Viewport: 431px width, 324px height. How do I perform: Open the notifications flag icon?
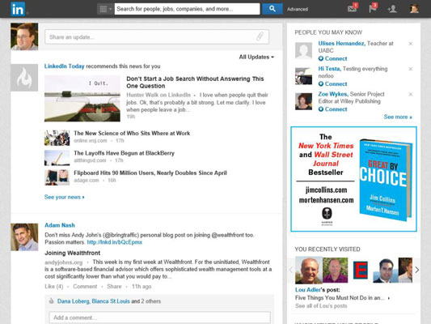(373, 8)
